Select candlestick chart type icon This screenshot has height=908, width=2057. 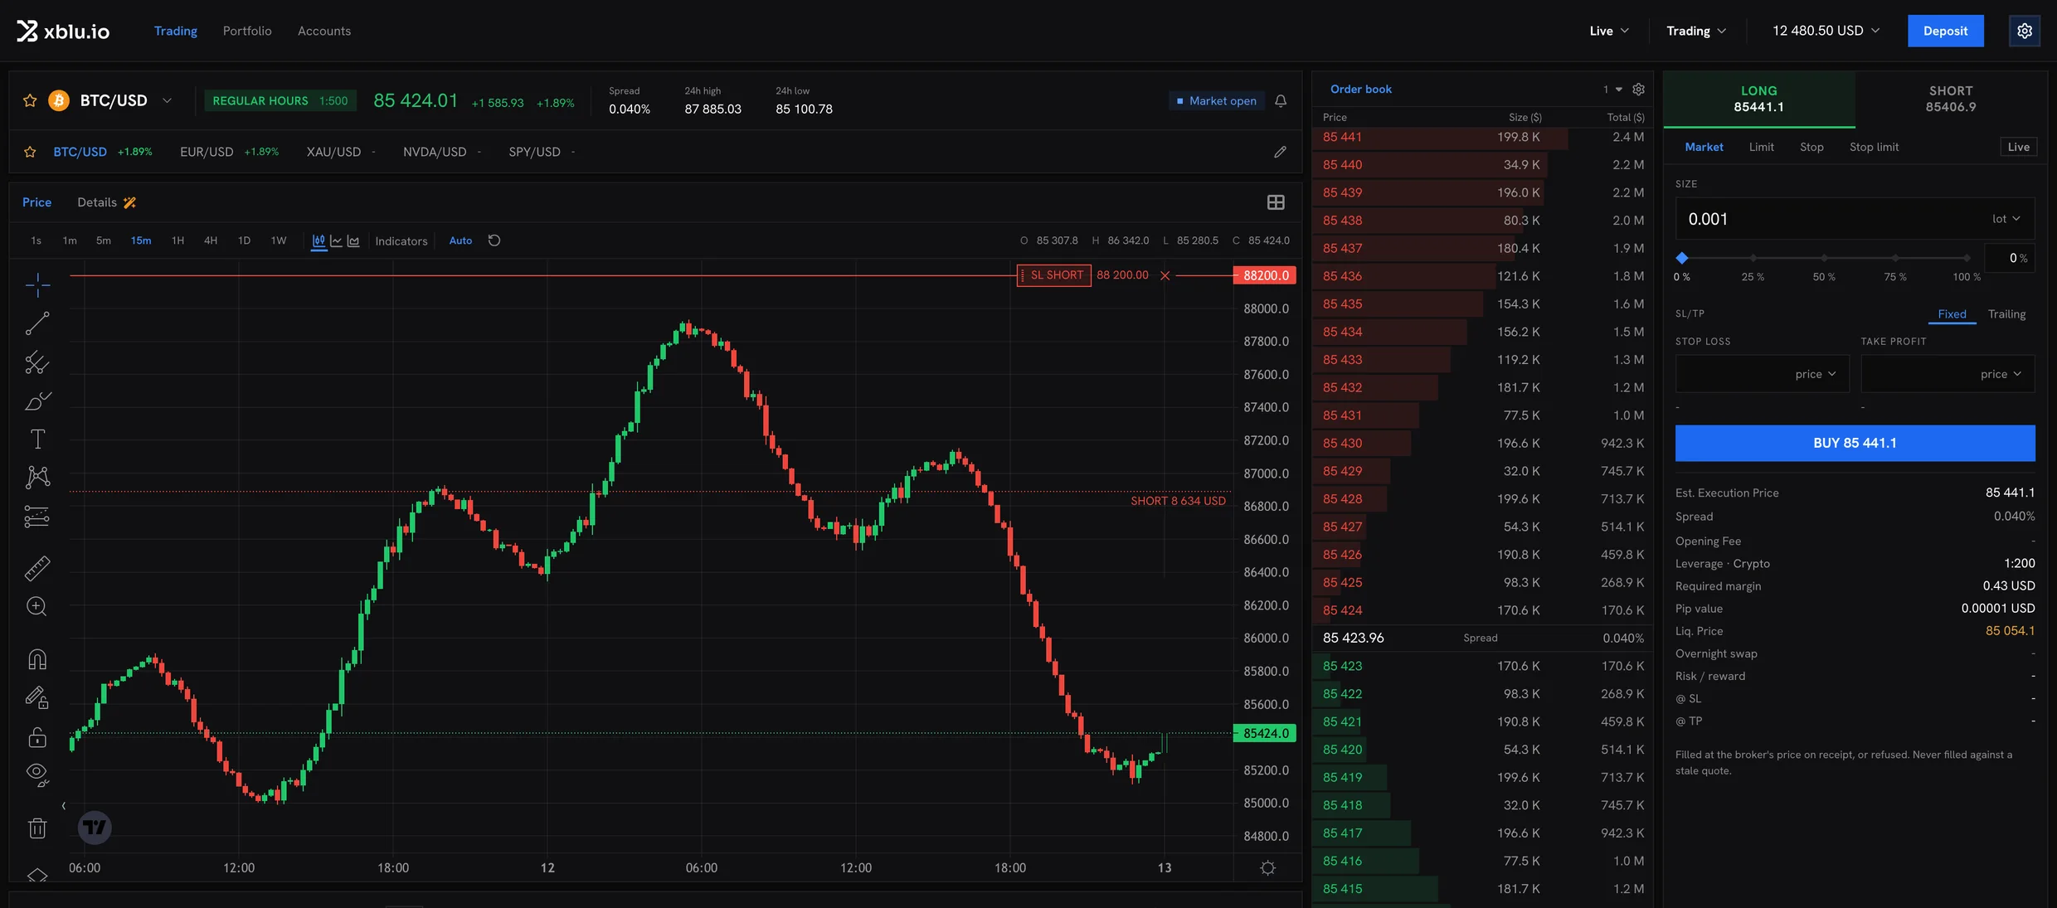click(x=319, y=240)
